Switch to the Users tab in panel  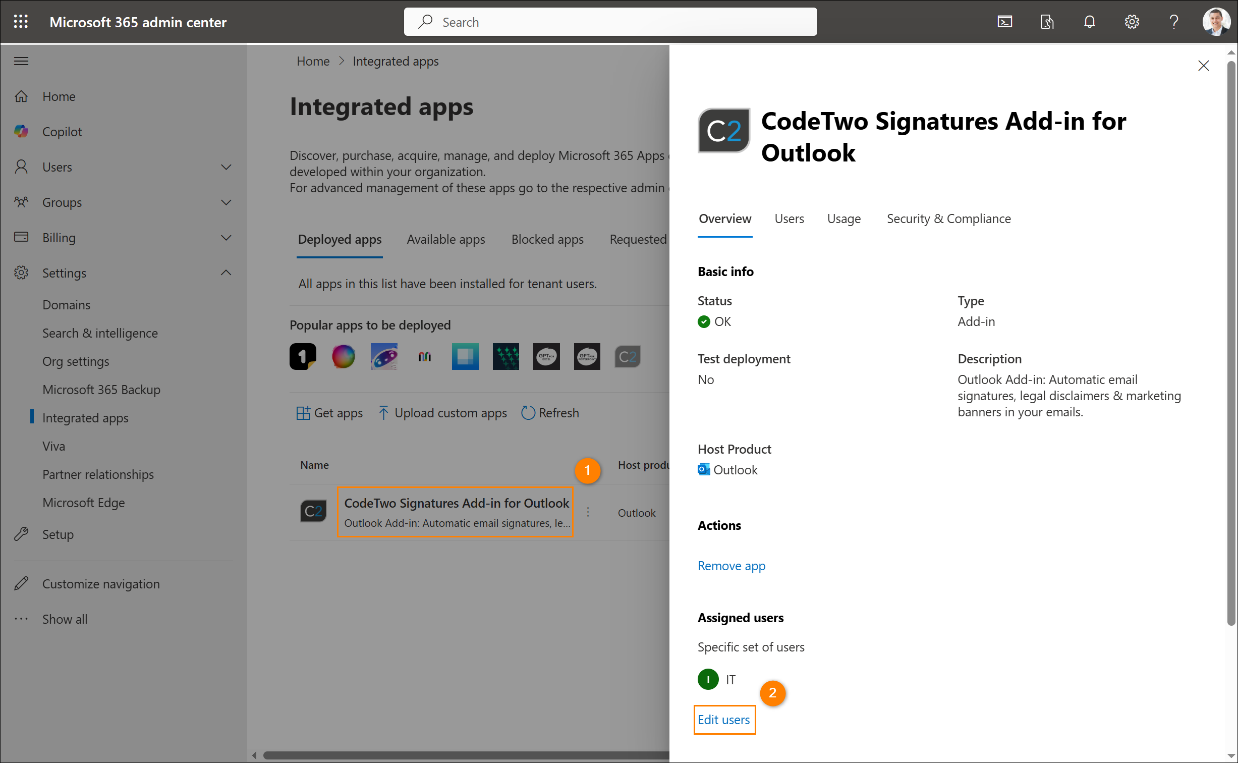(x=789, y=219)
